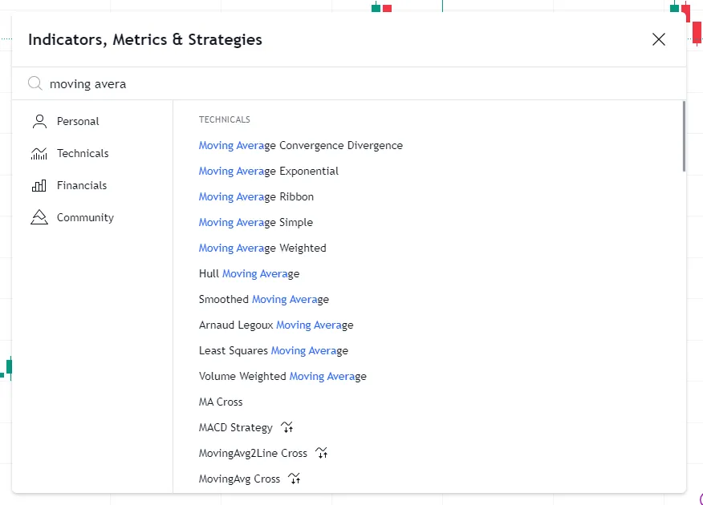This screenshot has width=703, height=505.
Task: Close the Indicators dialog with X
Action: click(x=659, y=39)
